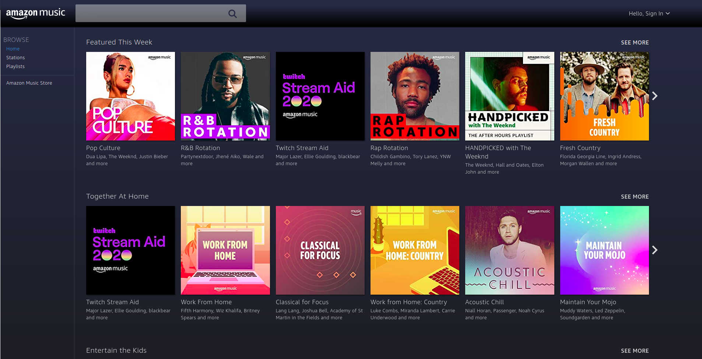This screenshot has height=359, width=702.
Task: Click the Amazon Music logo
Action: point(35,13)
